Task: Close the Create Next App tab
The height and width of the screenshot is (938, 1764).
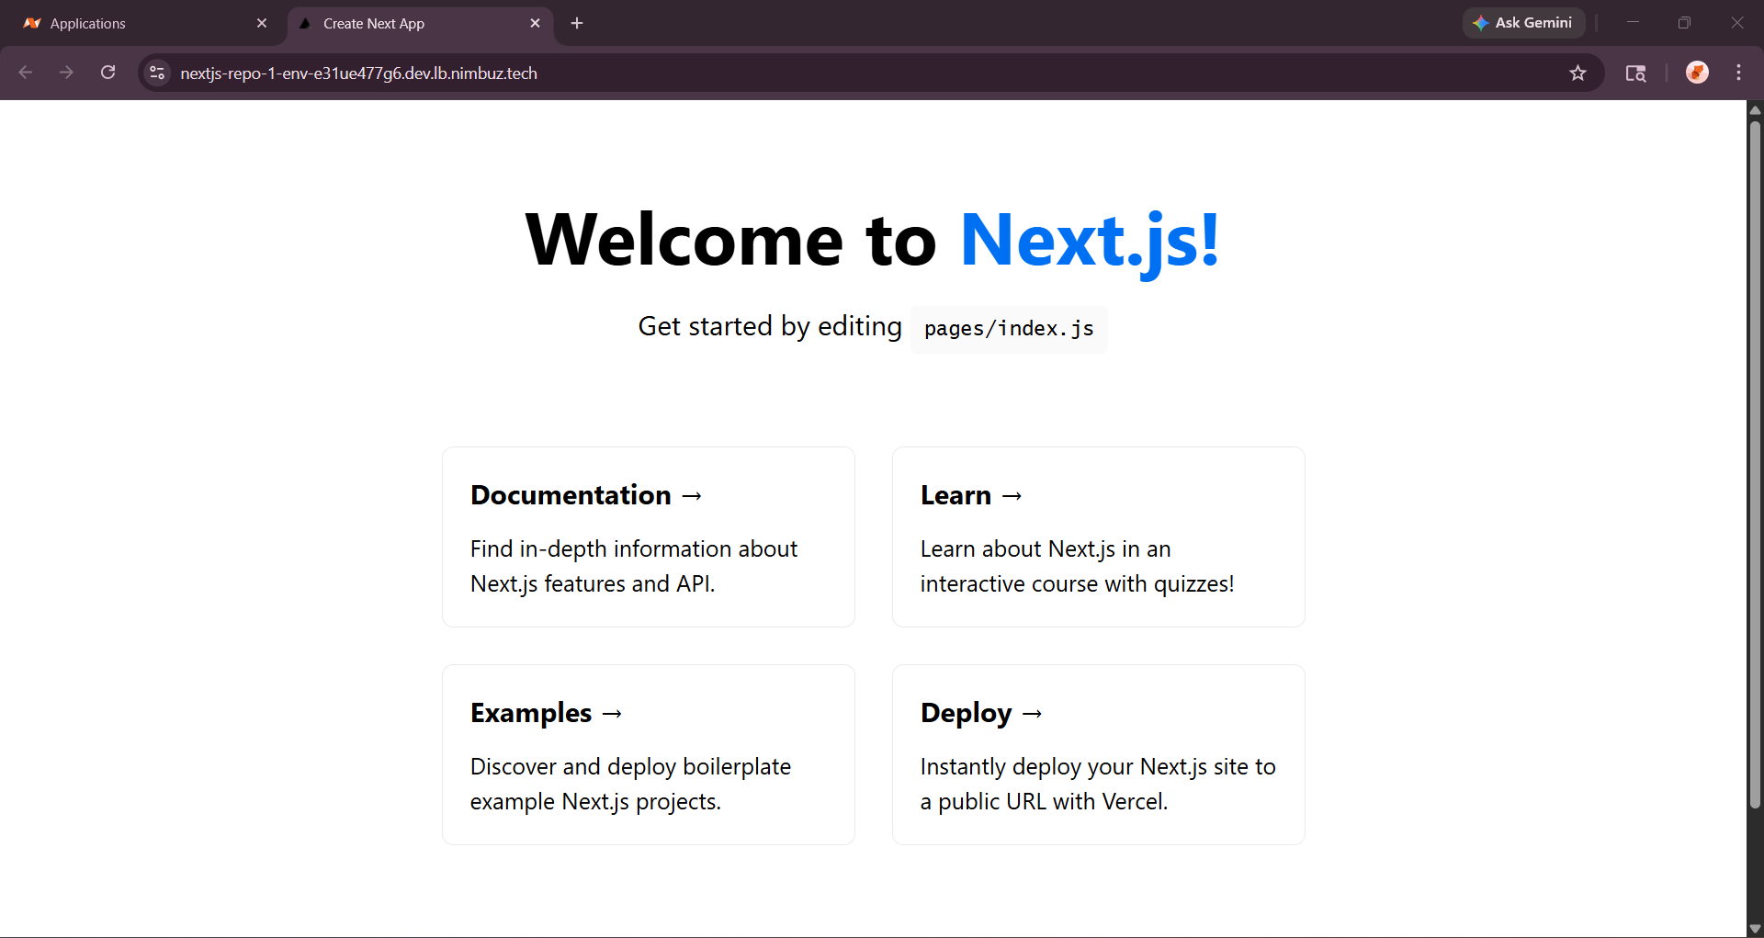Action: (x=535, y=23)
